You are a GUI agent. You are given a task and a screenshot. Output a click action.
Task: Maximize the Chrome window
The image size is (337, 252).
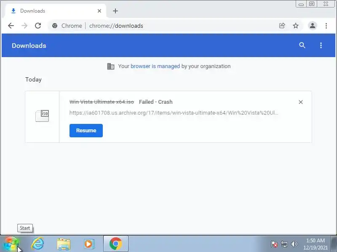[x=312, y=4]
